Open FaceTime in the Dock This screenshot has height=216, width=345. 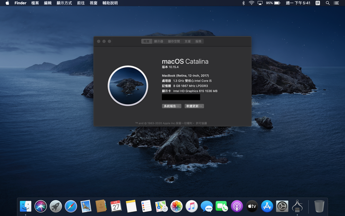click(x=221, y=206)
